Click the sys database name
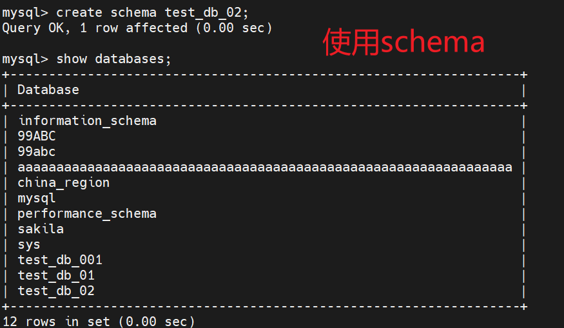This screenshot has height=328, width=564. click(29, 244)
